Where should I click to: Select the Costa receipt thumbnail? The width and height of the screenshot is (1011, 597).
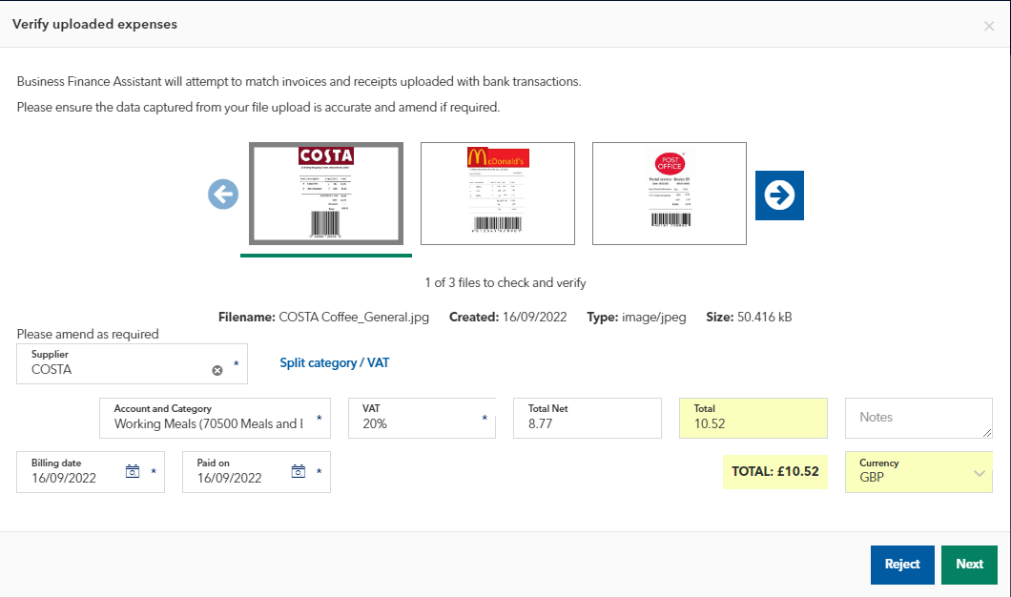(326, 194)
